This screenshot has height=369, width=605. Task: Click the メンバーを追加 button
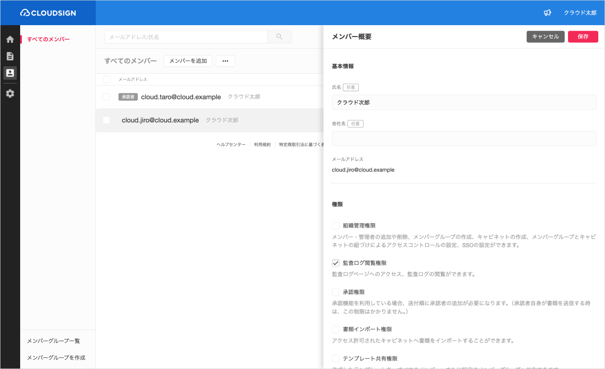pos(188,61)
